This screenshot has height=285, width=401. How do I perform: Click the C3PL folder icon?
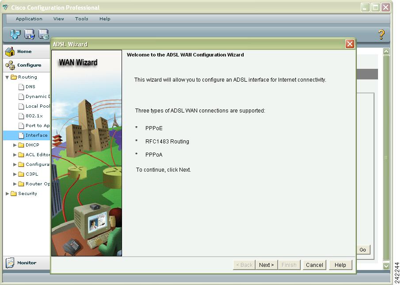[21, 174]
